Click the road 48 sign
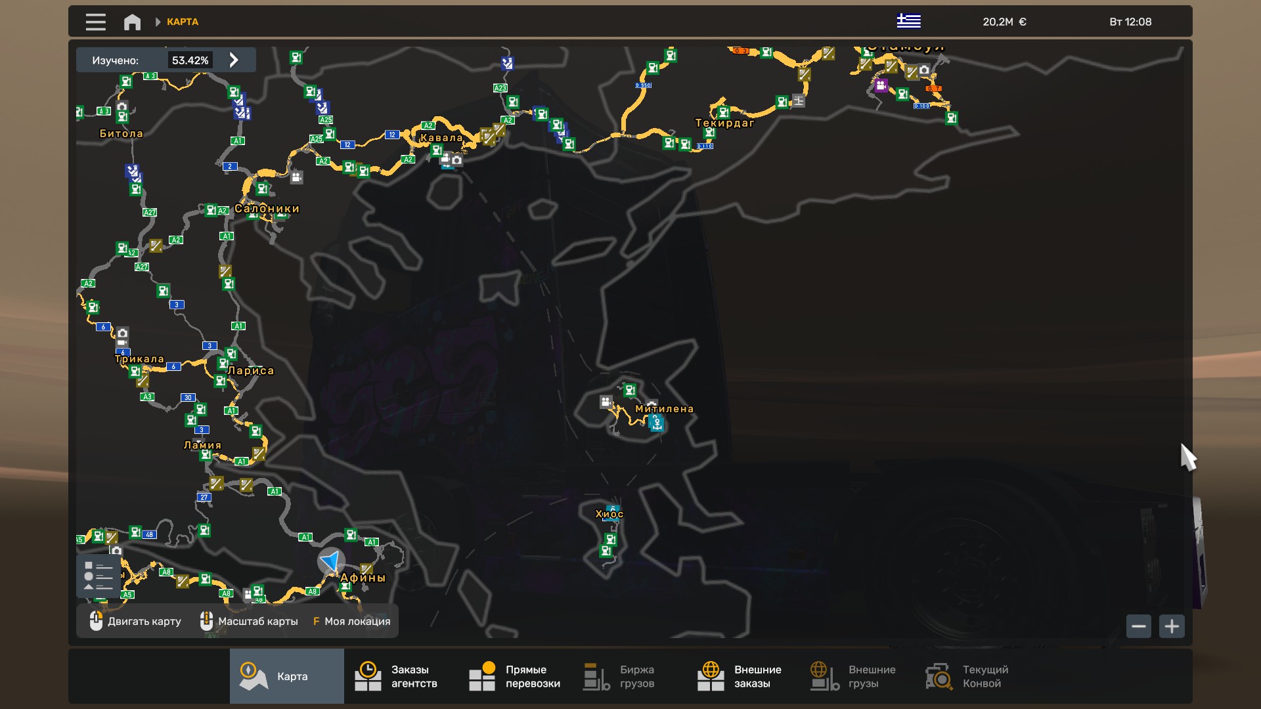This screenshot has height=709, width=1261. pos(150,534)
